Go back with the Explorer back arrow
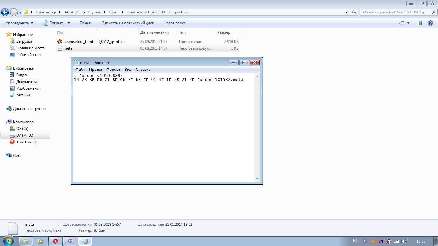Screen dimensions: 438x246 click(5, 12)
